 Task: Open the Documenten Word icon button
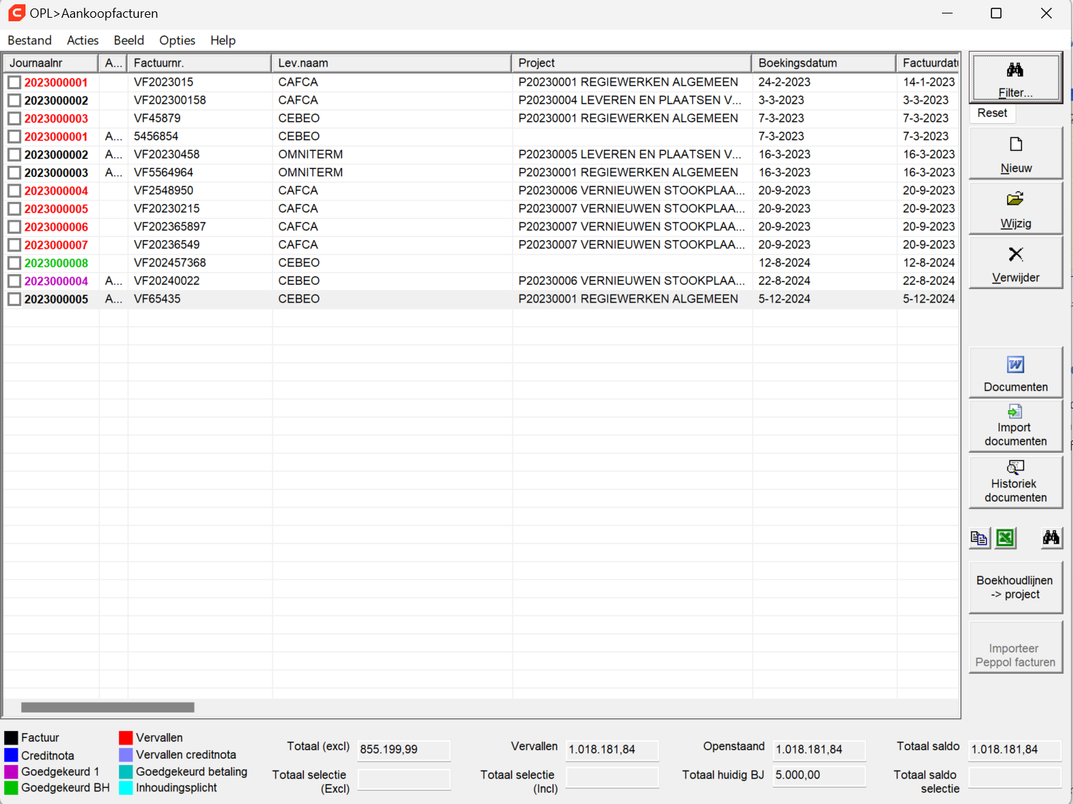[1016, 373]
